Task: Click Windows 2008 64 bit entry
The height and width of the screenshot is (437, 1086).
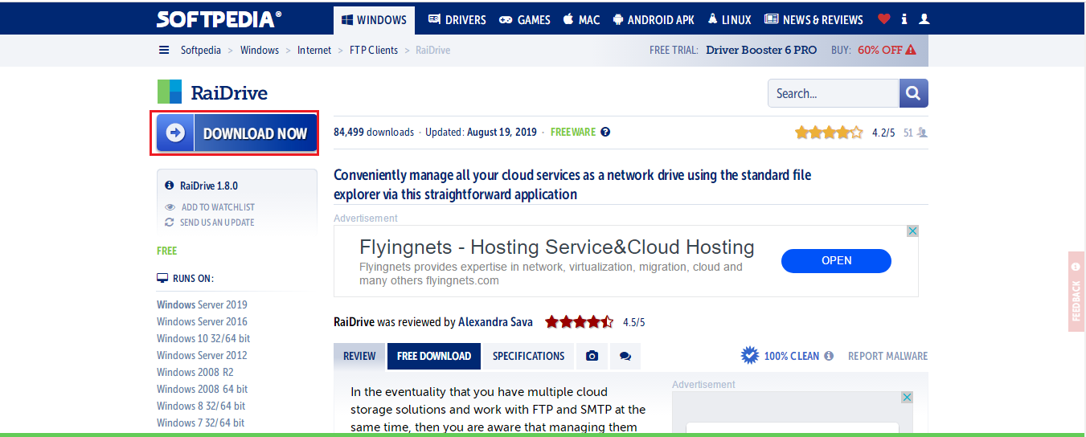Action: pos(203,389)
